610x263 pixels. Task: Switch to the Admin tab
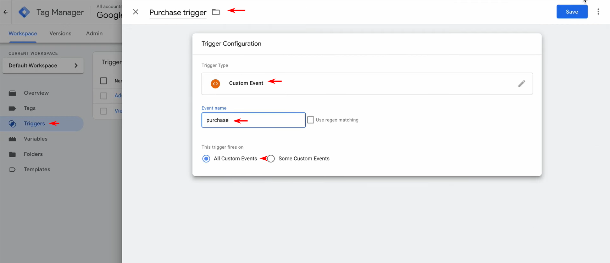(94, 33)
